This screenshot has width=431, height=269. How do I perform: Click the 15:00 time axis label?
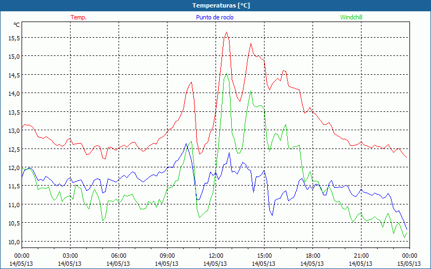point(264,256)
